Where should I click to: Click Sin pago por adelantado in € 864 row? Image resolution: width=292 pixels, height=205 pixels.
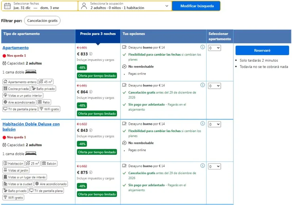(146, 105)
